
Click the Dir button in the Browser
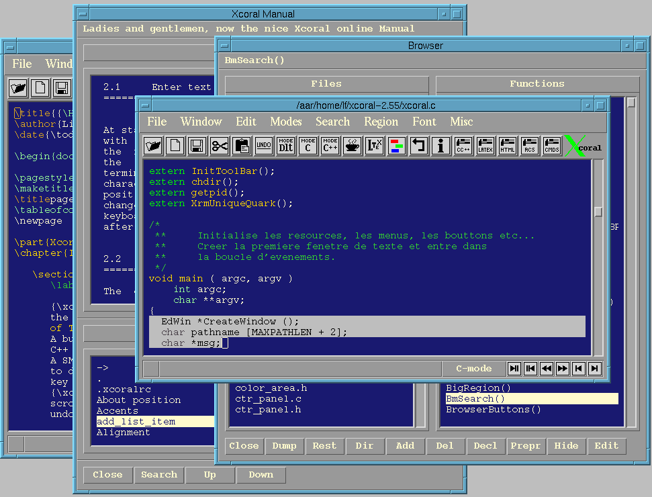pos(365,446)
